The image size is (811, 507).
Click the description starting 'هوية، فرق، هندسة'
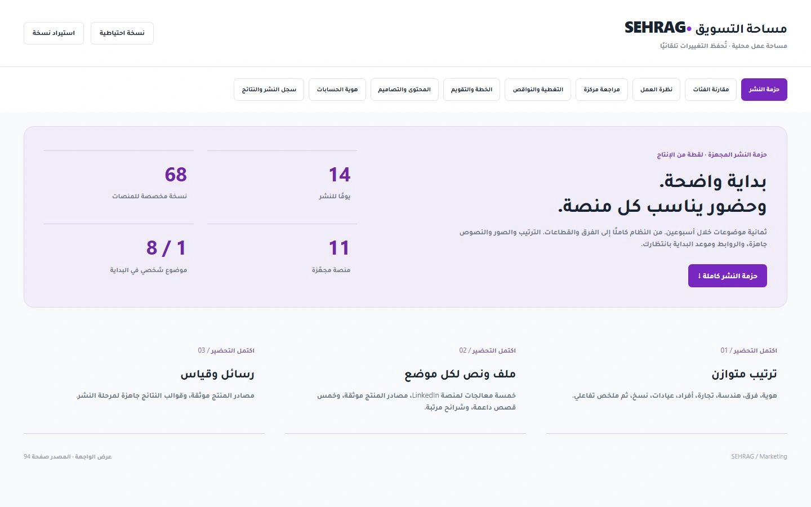[675, 395]
